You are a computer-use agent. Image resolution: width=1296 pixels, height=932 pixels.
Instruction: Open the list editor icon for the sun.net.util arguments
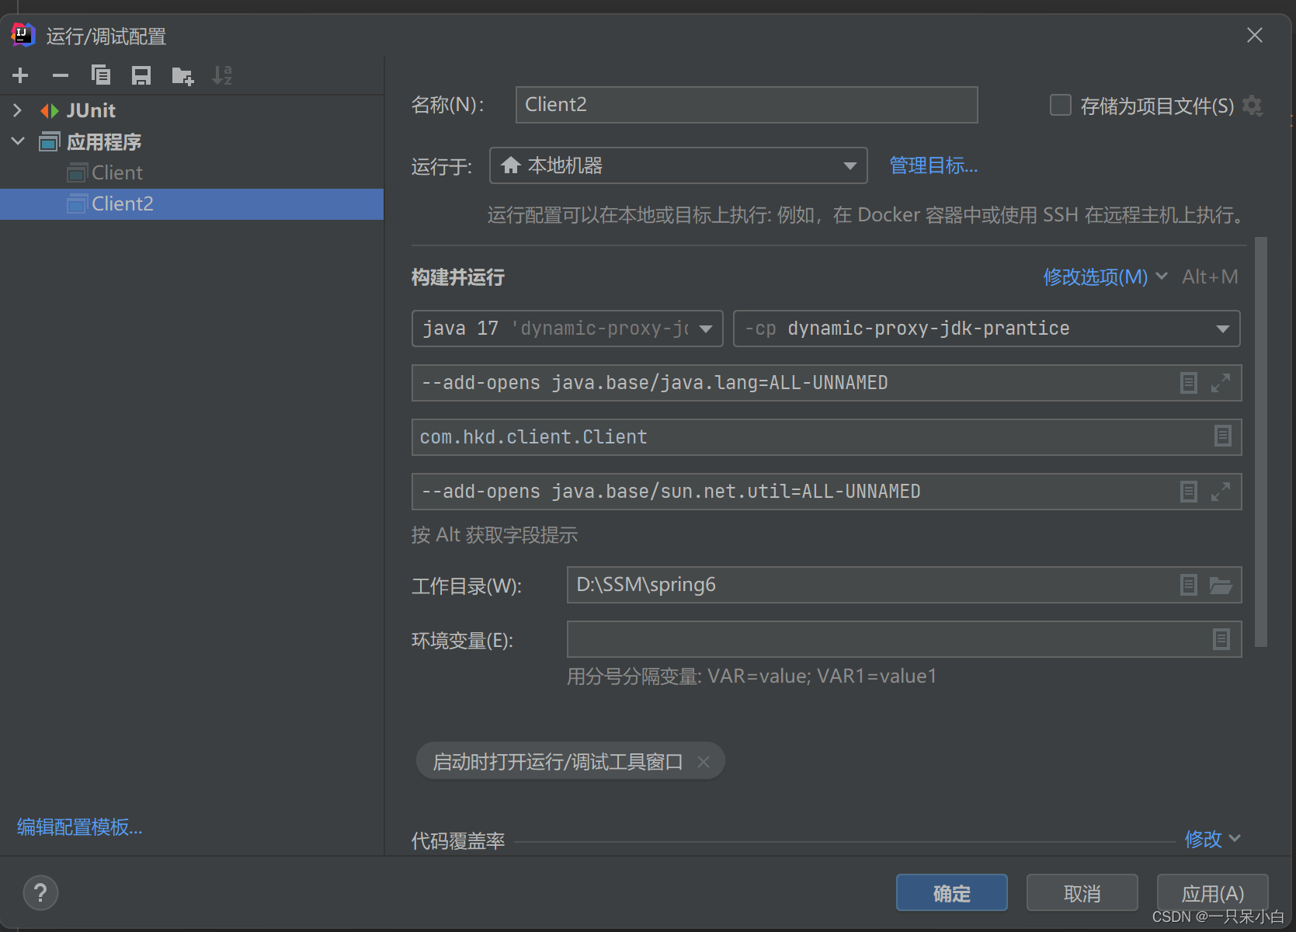pos(1189,492)
